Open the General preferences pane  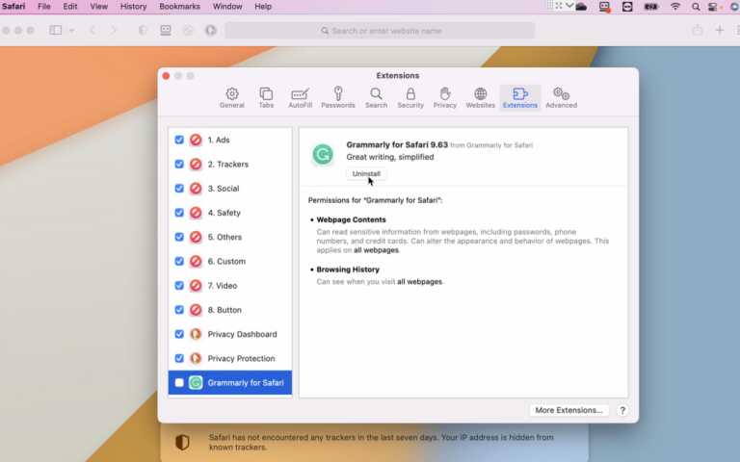[231, 98]
